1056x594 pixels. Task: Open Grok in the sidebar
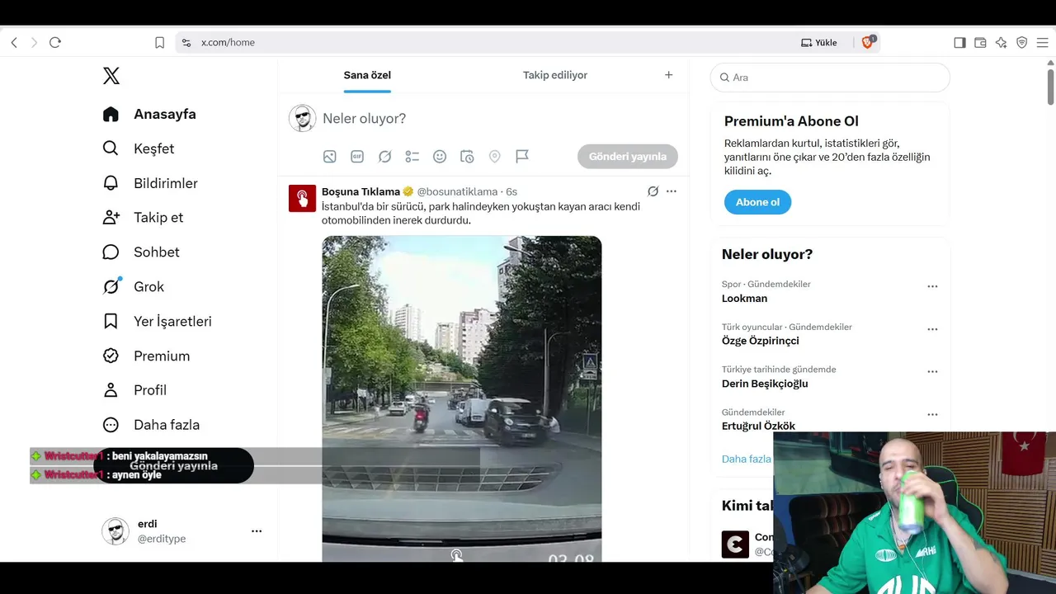point(134,287)
